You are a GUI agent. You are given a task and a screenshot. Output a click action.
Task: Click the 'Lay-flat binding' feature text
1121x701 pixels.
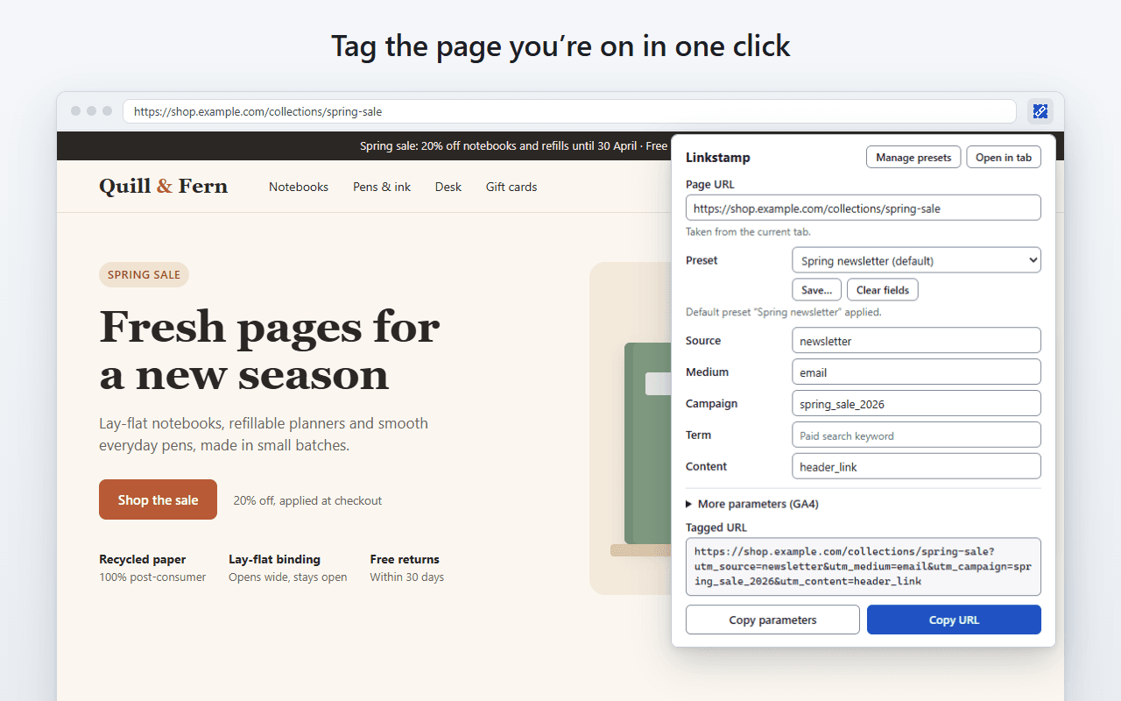click(x=274, y=559)
